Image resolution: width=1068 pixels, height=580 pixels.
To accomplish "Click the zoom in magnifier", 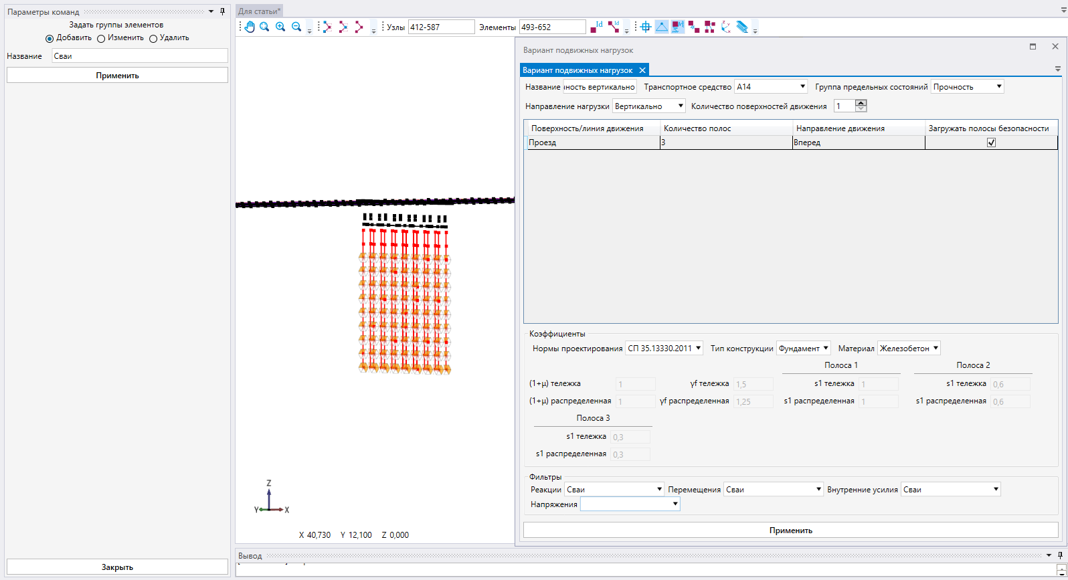I will (280, 27).
